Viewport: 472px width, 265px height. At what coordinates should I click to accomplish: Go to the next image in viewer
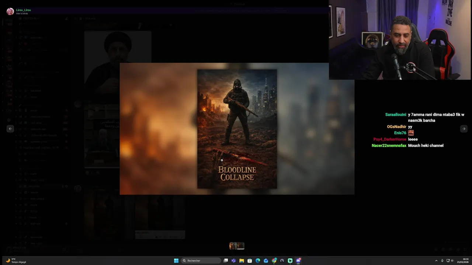click(464, 128)
